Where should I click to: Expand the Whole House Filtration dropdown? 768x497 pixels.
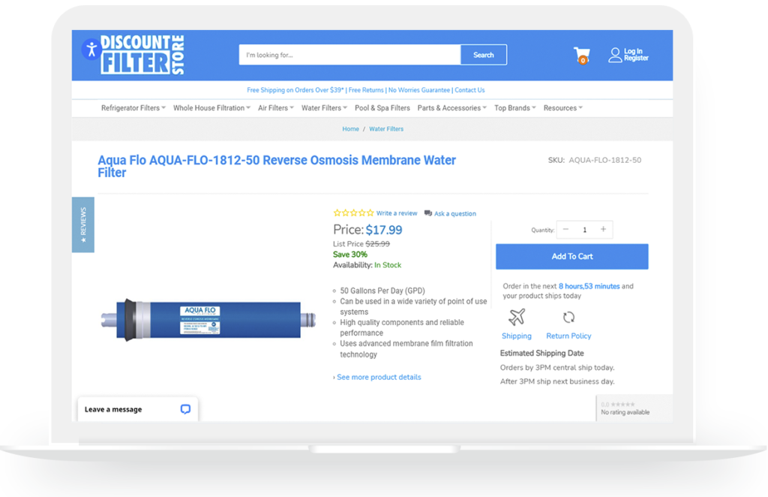(x=211, y=108)
